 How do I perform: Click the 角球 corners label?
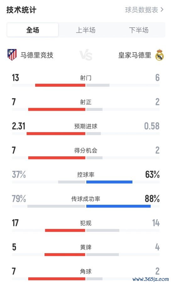click(x=86, y=271)
